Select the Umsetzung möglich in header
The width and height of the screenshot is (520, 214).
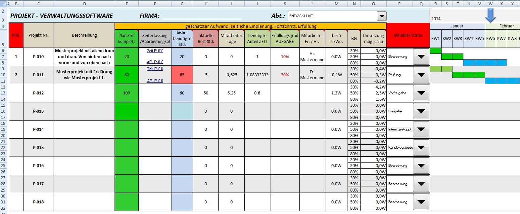tap(373, 39)
